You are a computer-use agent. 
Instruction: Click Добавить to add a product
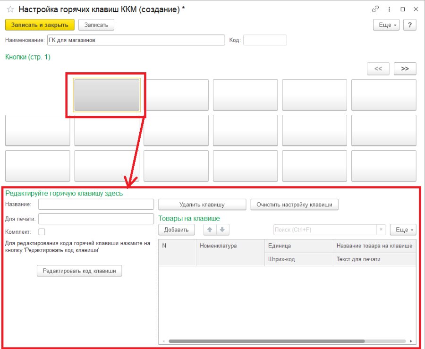(x=177, y=230)
